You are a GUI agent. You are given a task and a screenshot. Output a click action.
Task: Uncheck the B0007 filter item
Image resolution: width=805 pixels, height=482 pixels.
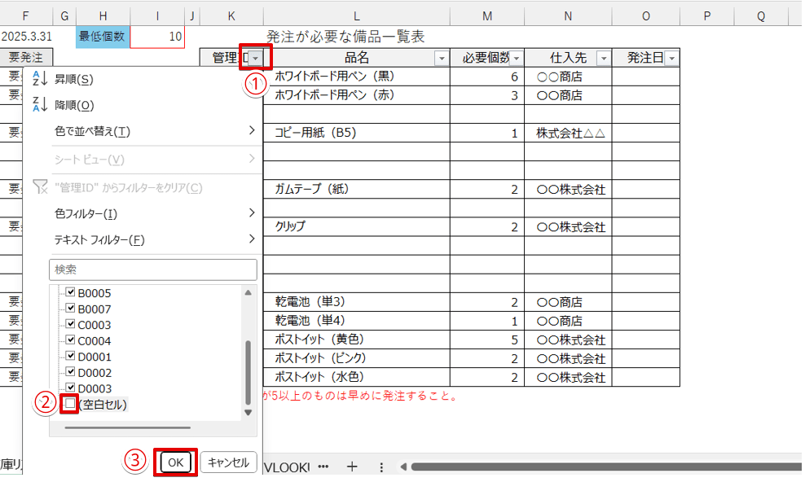coord(70,309)
